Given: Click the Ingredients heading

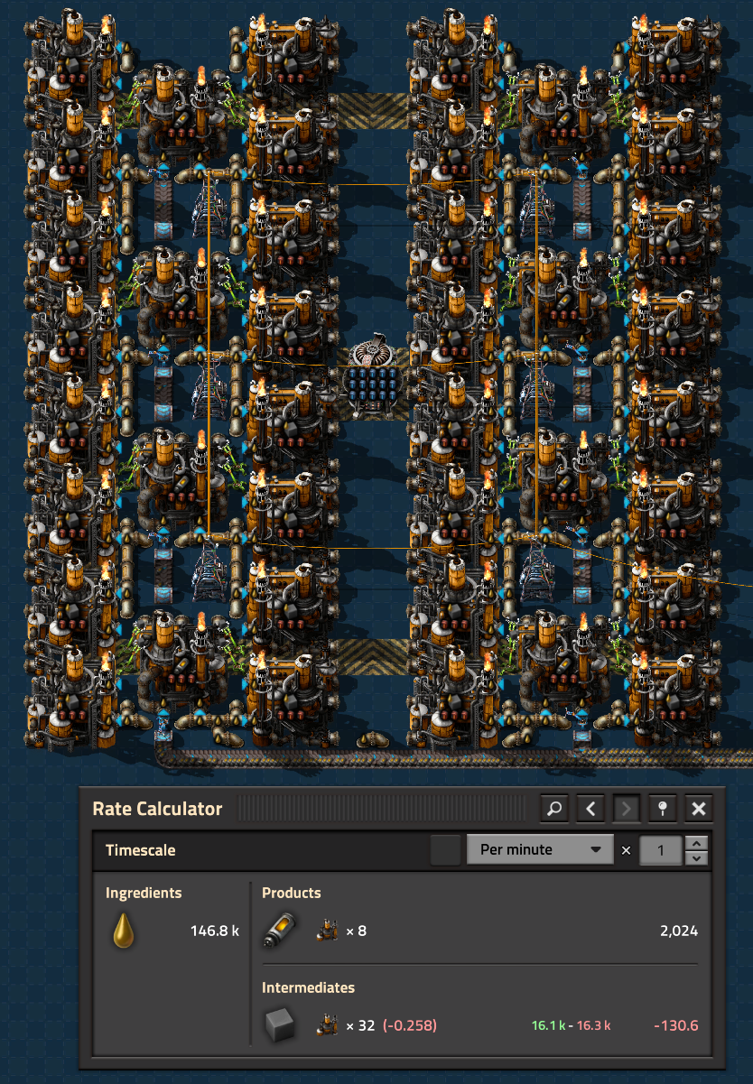Looking at the screenshot, I should pos(144,893).
